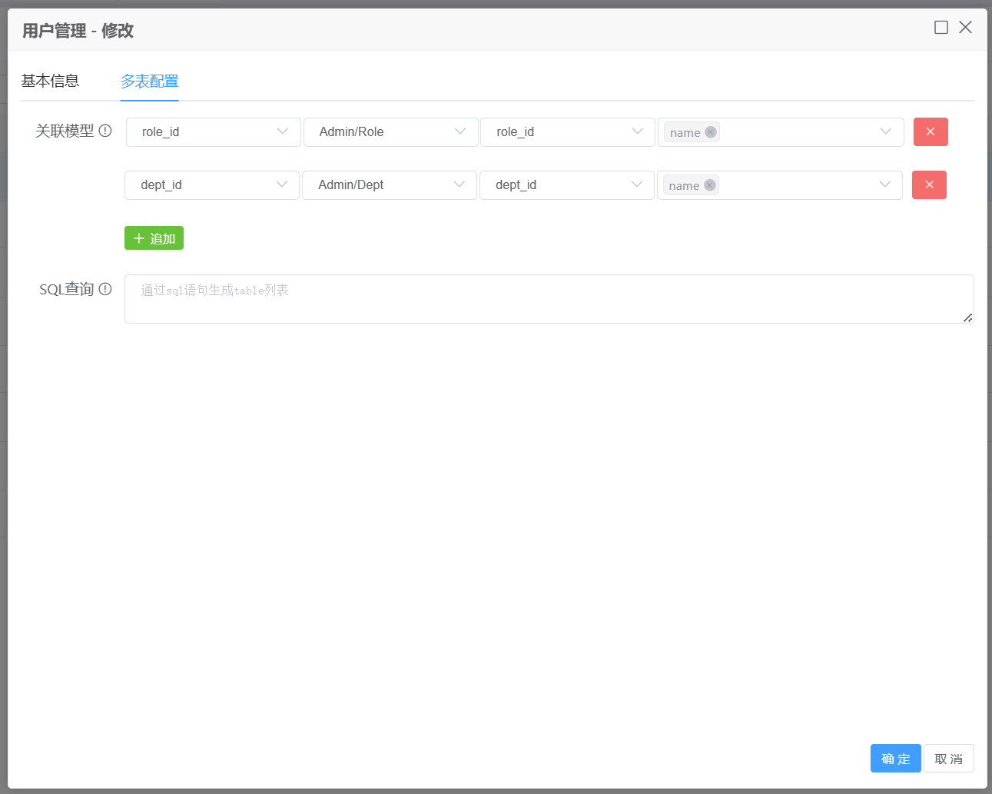Image resolution: width=992 pixels, height=794 pixels.
Task: Close the 用户管理 - 修改 dialog
Action: coord(965,28)
